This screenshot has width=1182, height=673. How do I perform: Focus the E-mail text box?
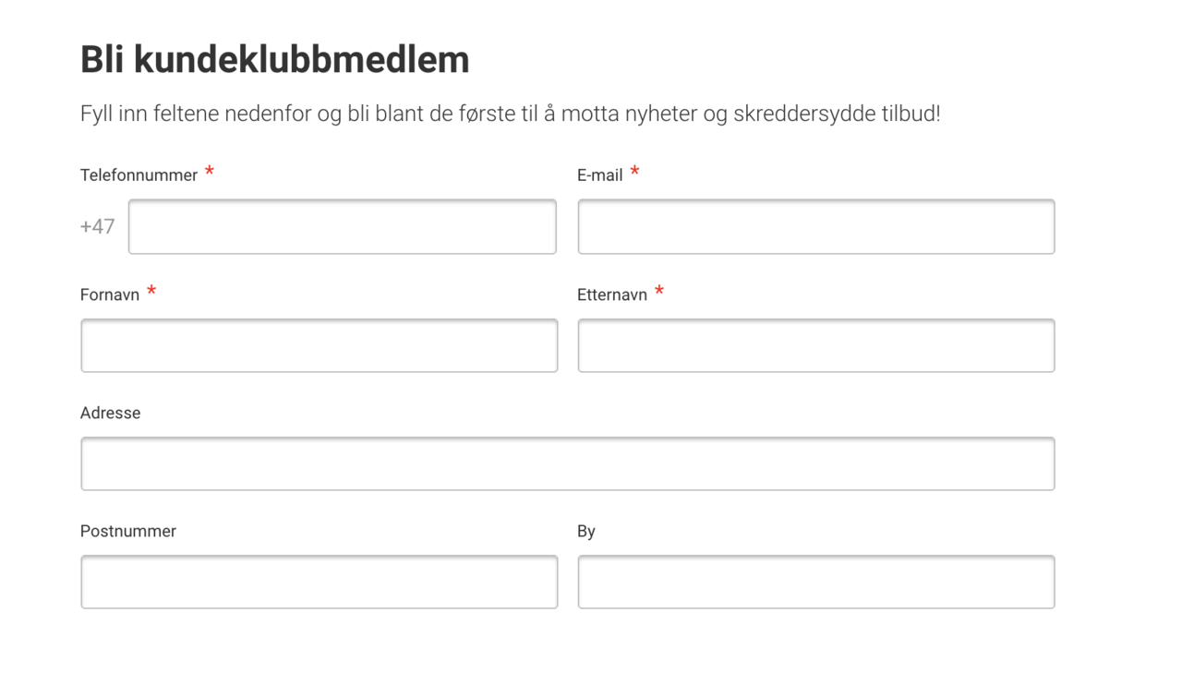(816, 226)
